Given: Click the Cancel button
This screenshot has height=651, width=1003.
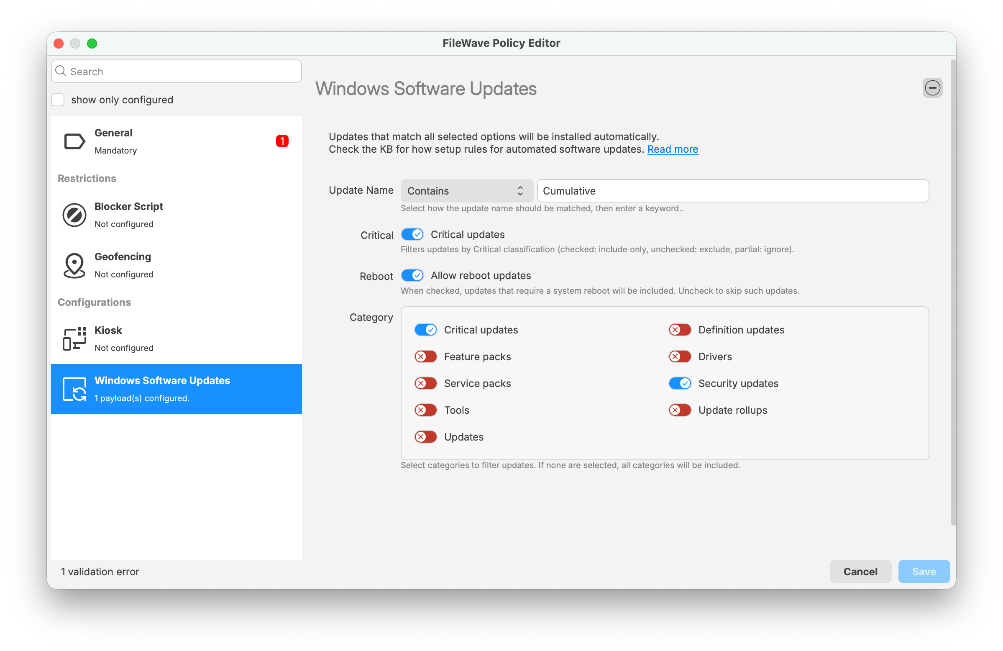Looking at the screenshot, I should (860, 572).
